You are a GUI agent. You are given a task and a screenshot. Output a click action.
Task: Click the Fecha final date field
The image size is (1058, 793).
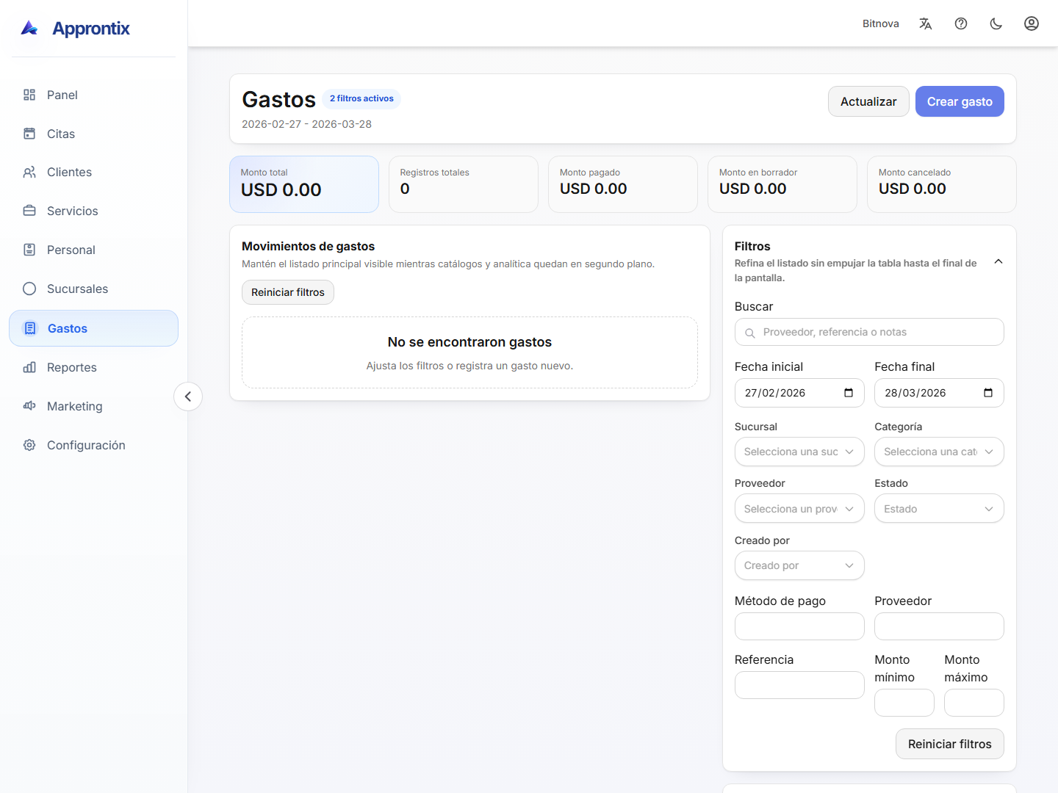pos(939,393)
